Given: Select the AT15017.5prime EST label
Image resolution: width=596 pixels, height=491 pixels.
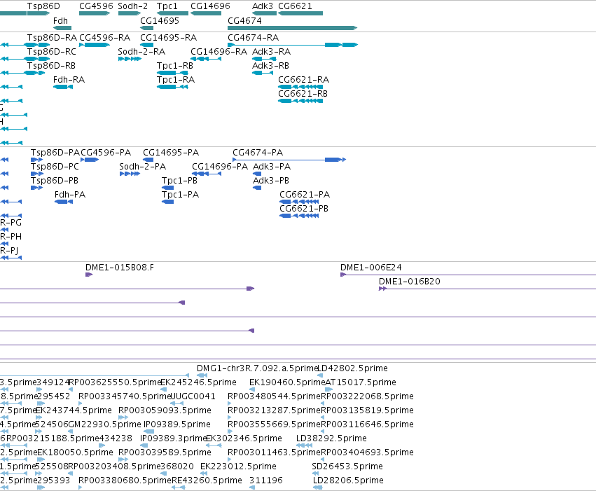Looking at the screenshot, I should [x=361, y=382].
